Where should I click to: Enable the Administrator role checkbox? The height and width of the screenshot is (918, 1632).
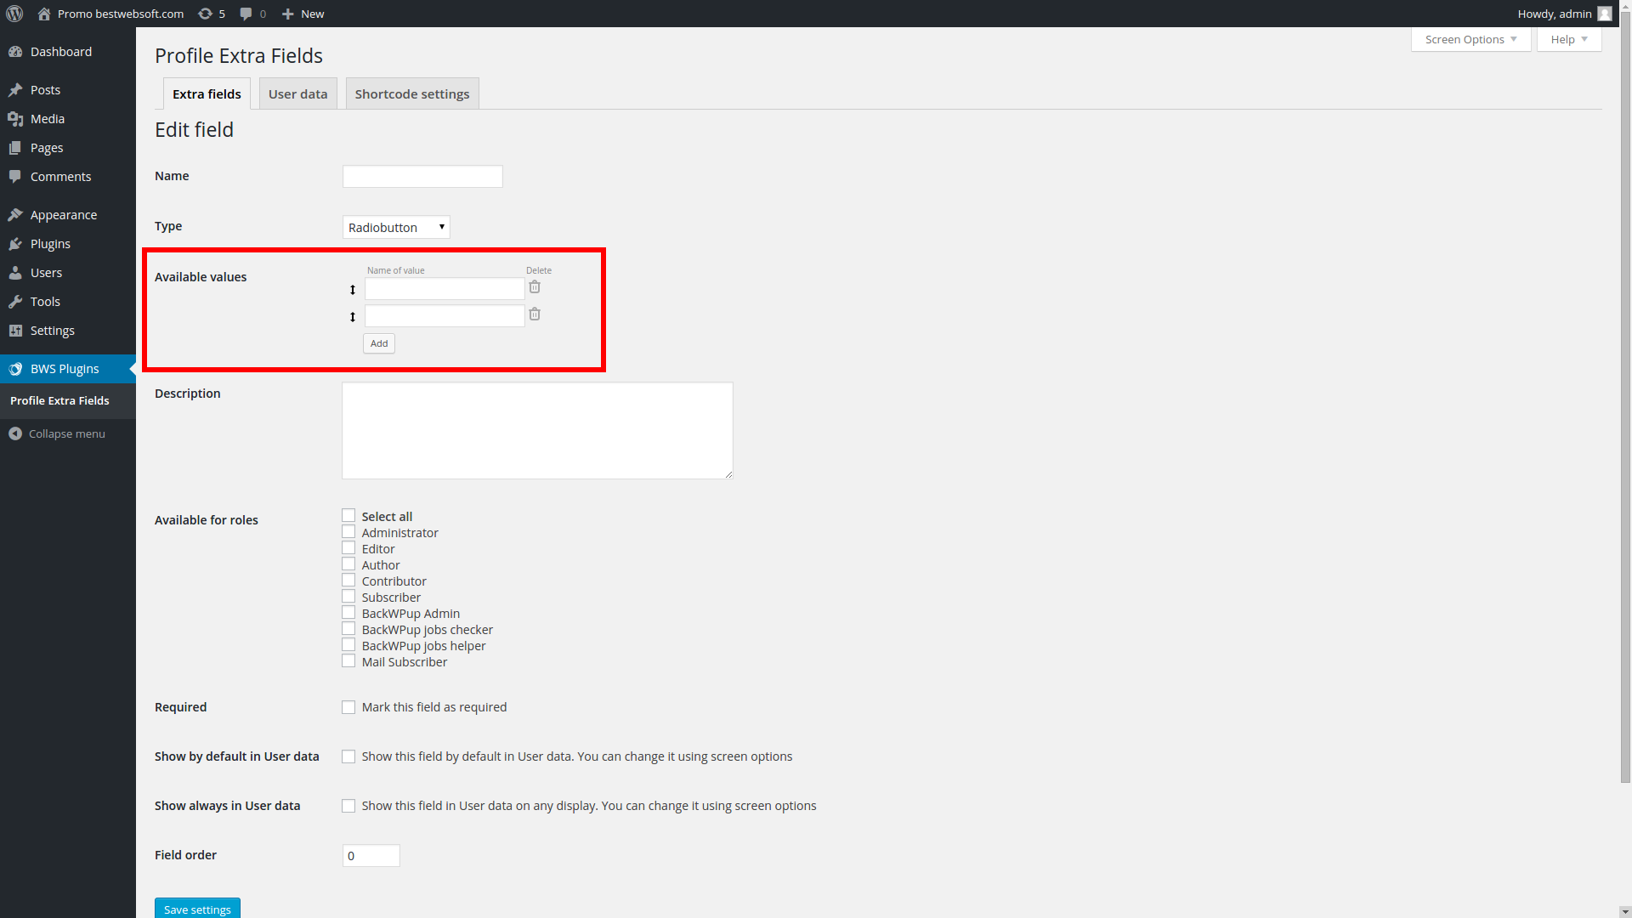348,532
